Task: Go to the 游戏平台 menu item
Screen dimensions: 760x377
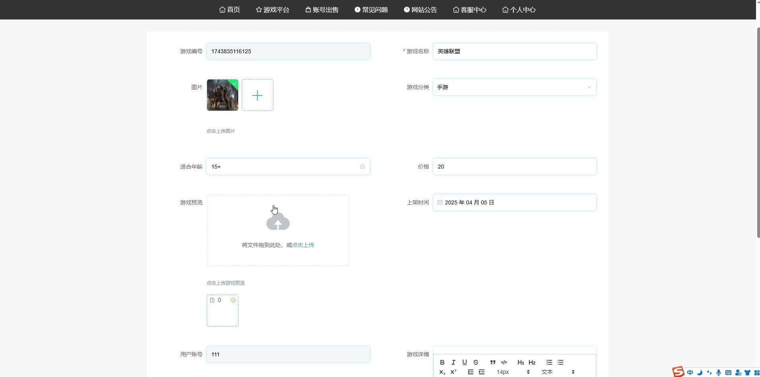Action: click(x=273, y=10)
